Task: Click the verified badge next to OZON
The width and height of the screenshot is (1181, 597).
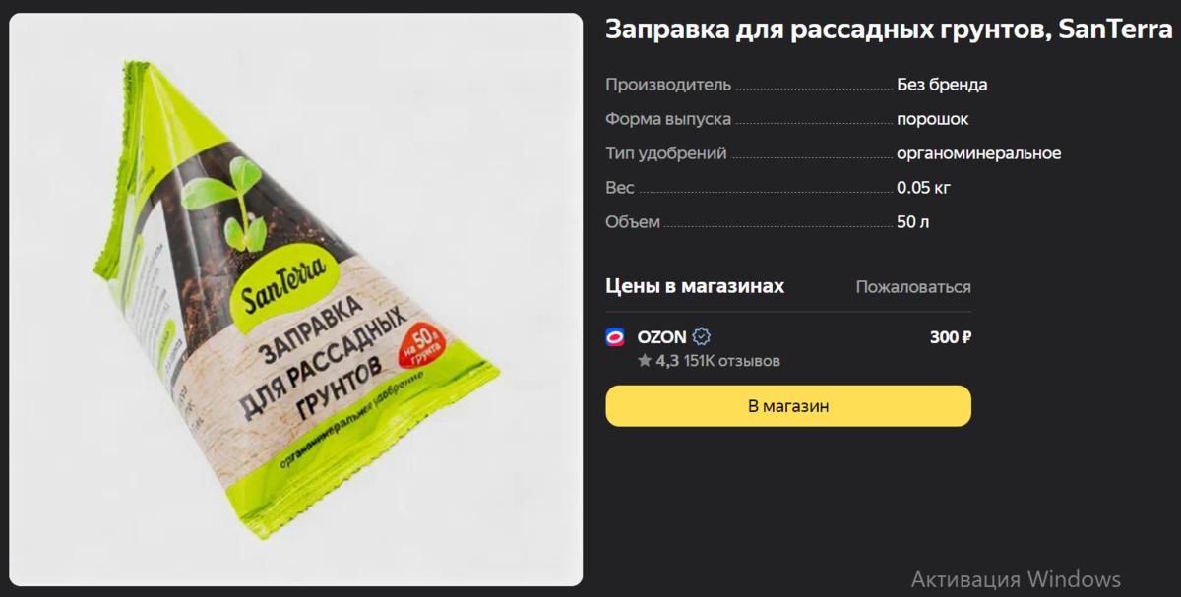Action: pyautogui.click(x=702, y=336)
